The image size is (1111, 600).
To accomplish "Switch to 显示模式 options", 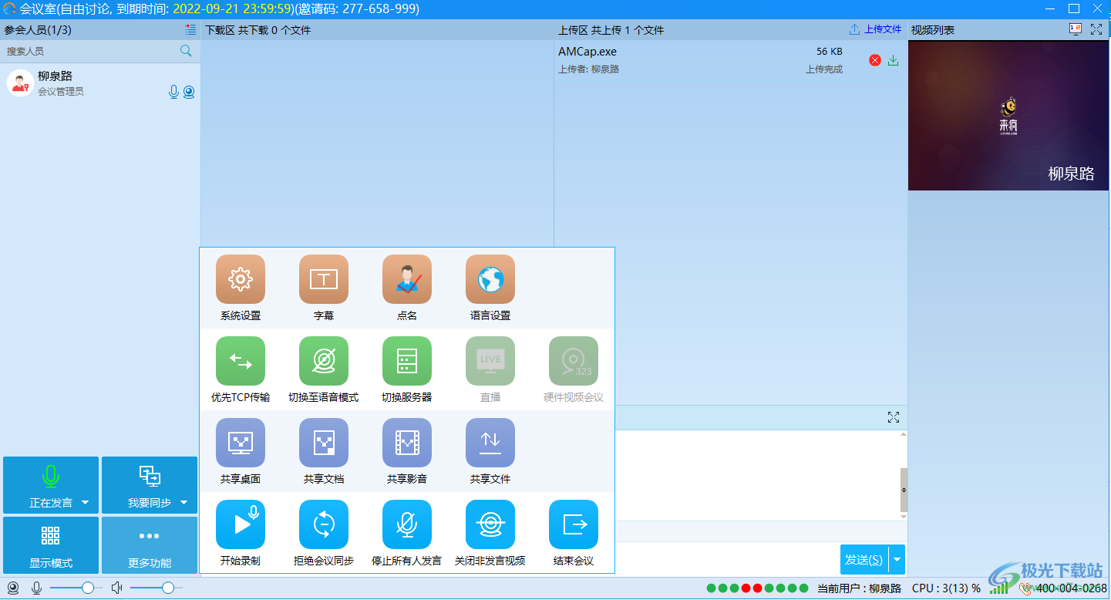I will (51, 544).
